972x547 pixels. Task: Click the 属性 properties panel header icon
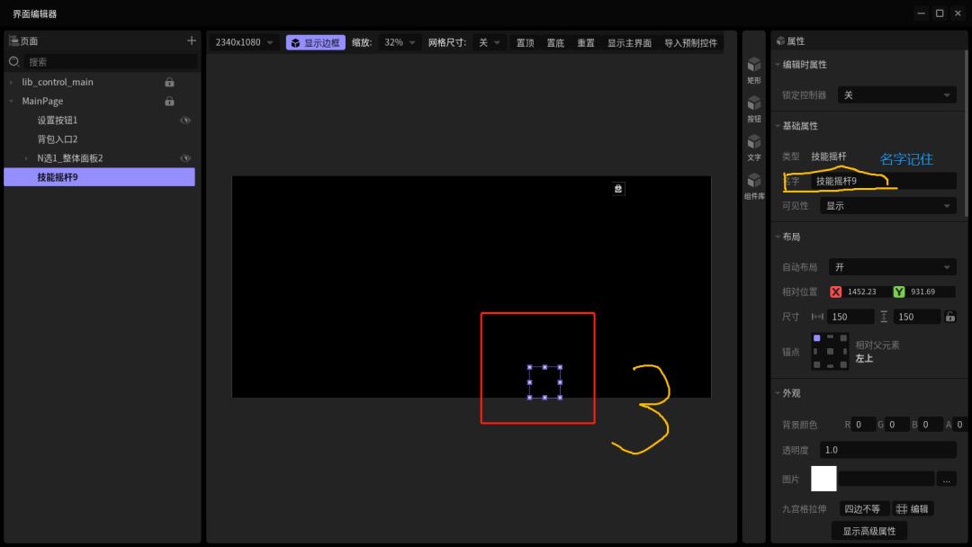pyautogui.click(x=779, y=40)
